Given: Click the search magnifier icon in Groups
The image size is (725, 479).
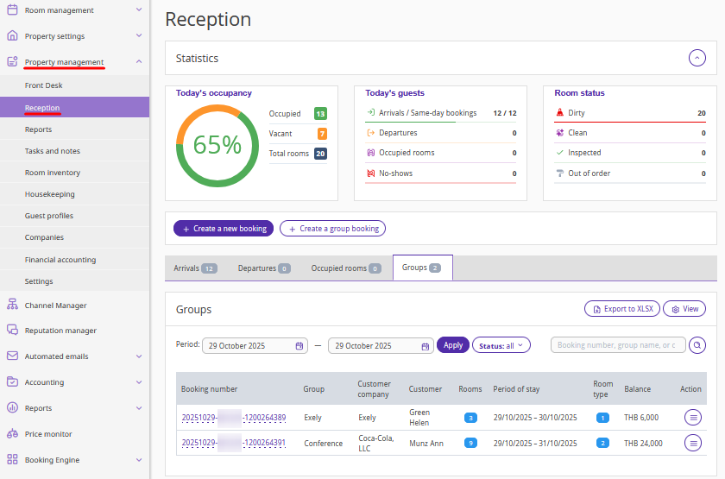Looking at the screenshot, I should 697,345.
